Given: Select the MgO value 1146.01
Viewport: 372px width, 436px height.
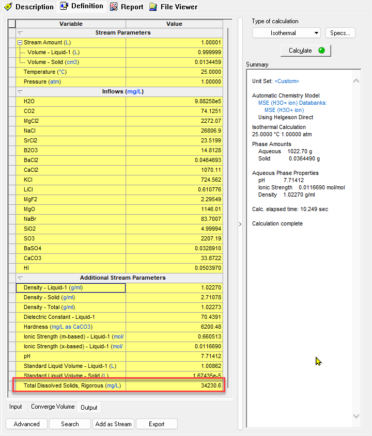Looking at the screenshot, I should tap(174, 209).
